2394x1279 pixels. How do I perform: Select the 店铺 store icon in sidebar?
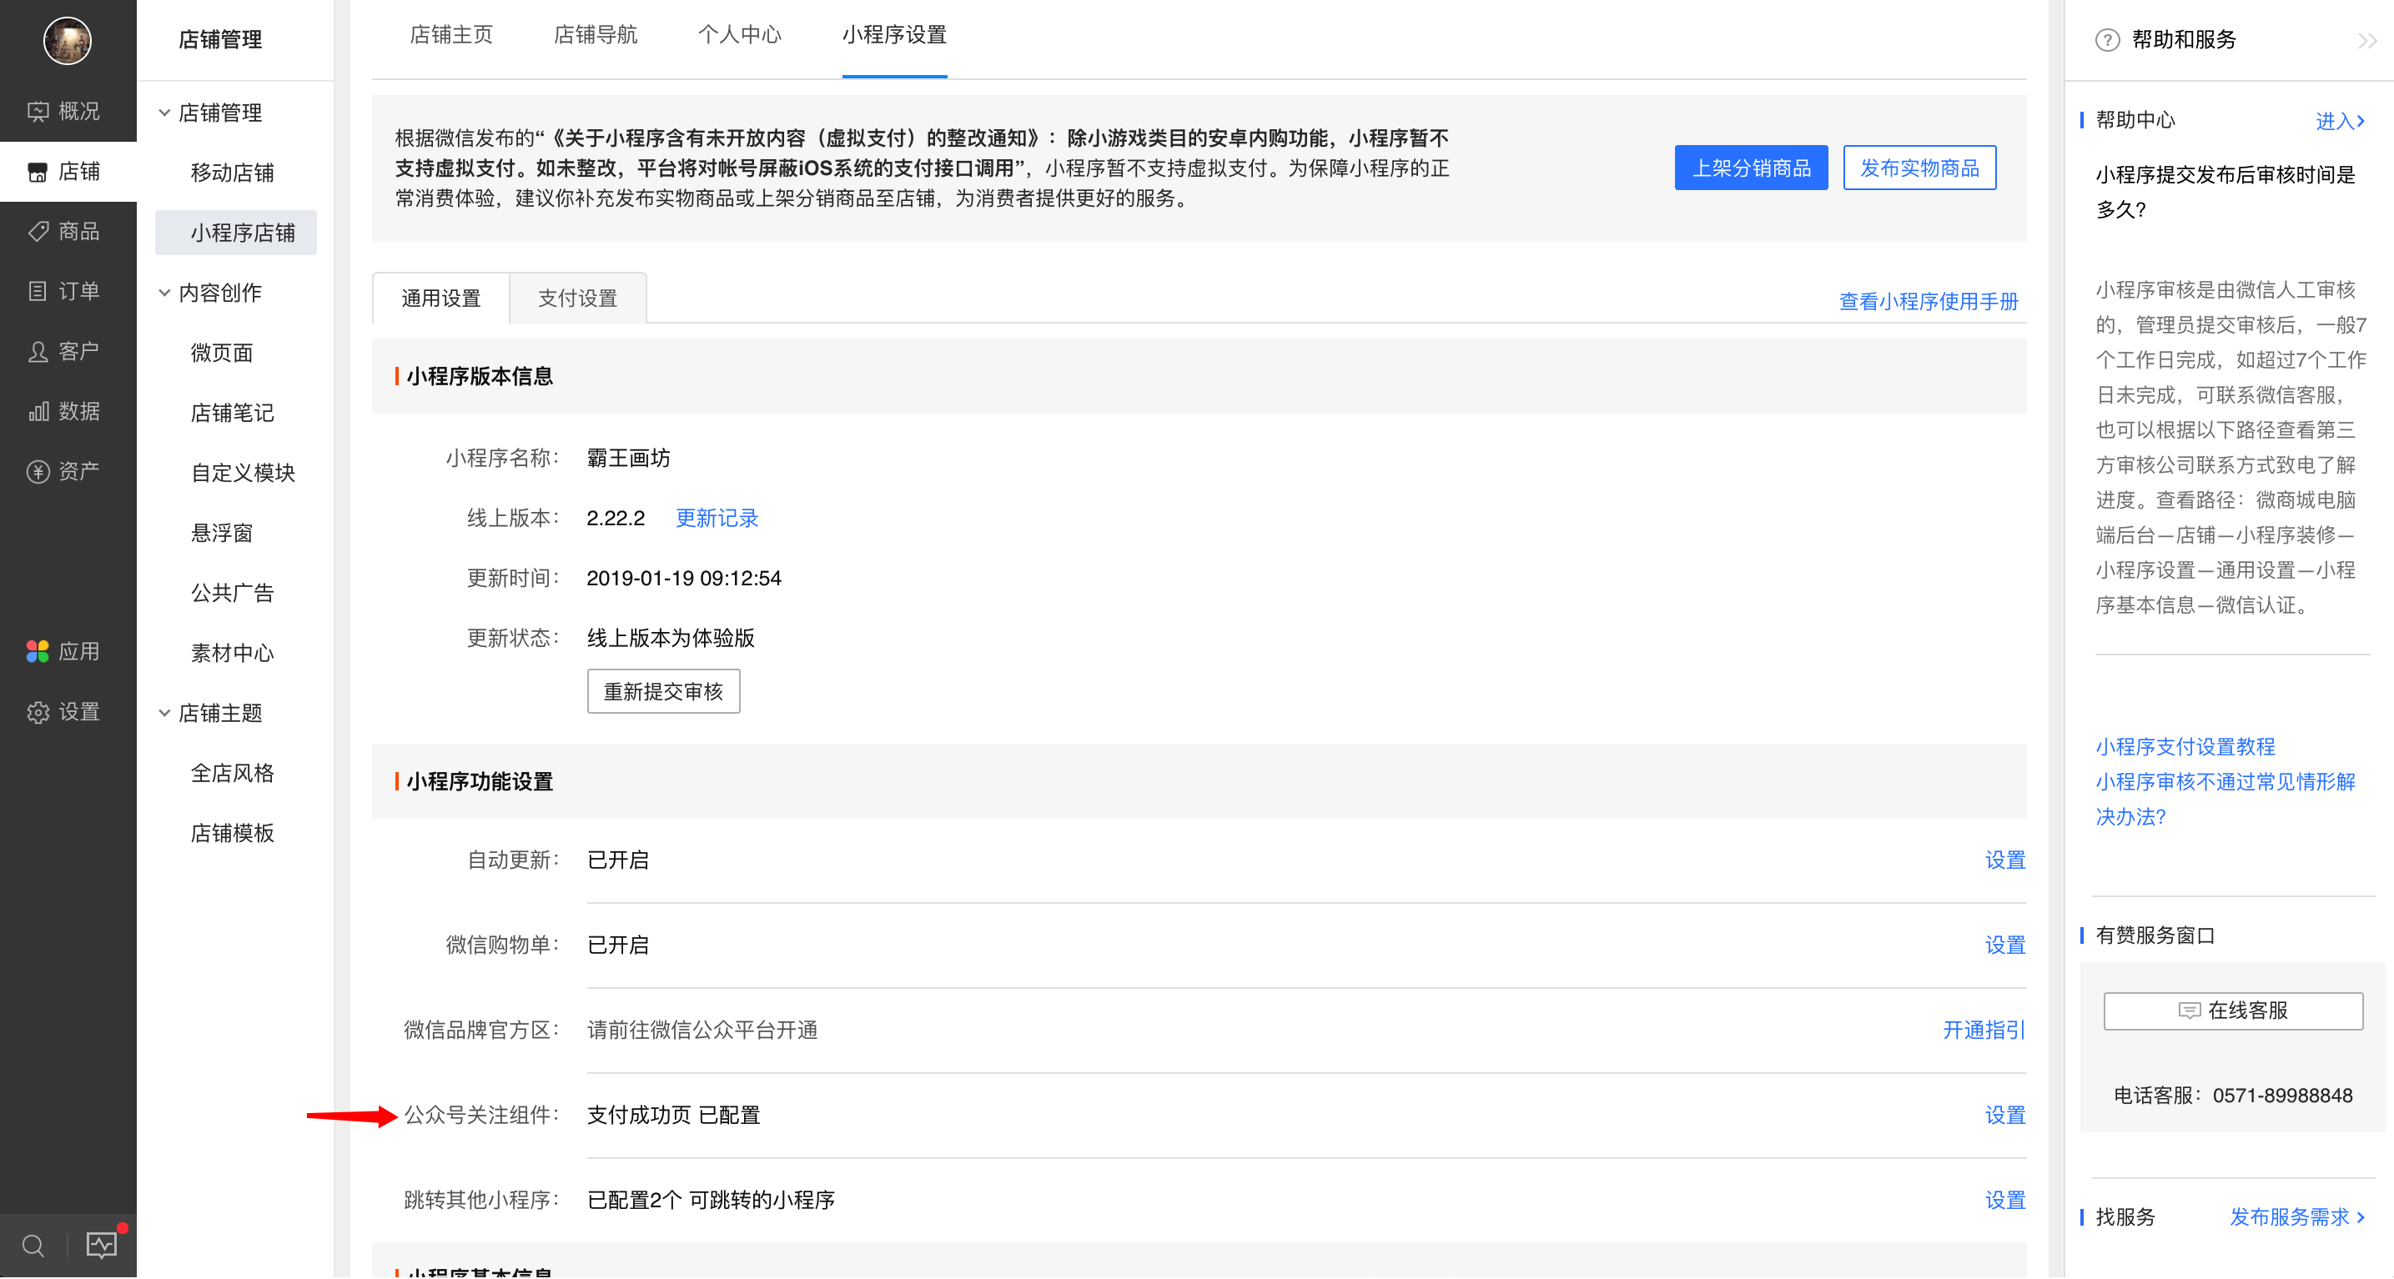(x=38, y=172)
